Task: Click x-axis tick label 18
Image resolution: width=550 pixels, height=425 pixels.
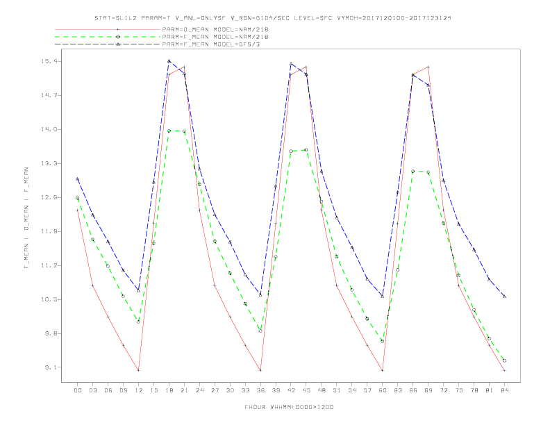Action: pyautogui.click(x=169, y=390)
